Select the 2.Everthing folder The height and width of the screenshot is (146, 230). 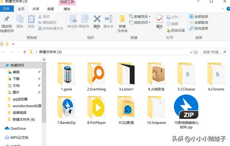(96, 77)
